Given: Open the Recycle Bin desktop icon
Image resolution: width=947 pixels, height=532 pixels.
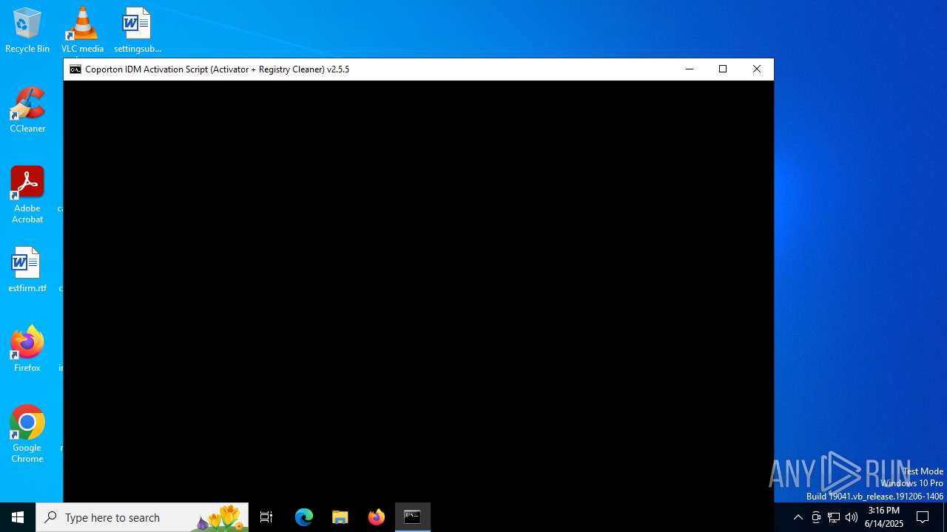Looking at the screenshot, I should 27,31.
